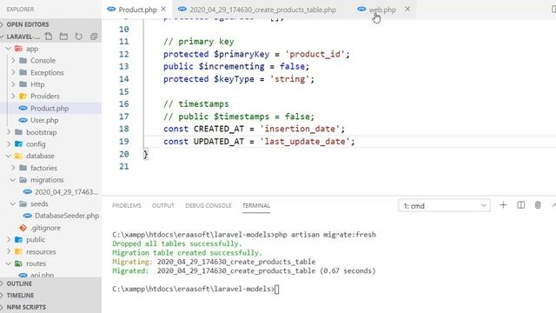556x313 pixels.
Task: Expand the Timeline section
Action: tap(20, 296)
